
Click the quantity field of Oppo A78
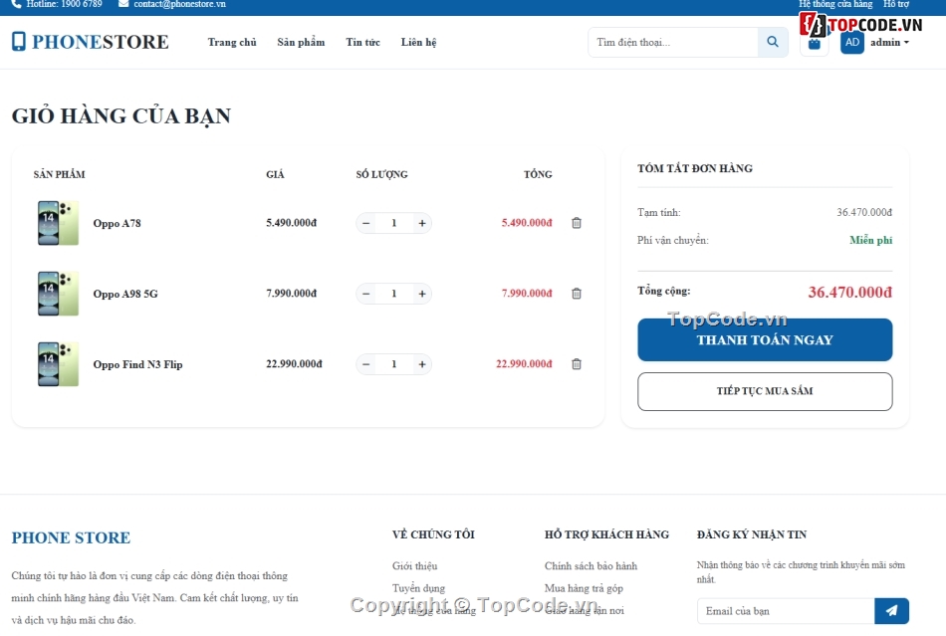(x=394, y=223)
